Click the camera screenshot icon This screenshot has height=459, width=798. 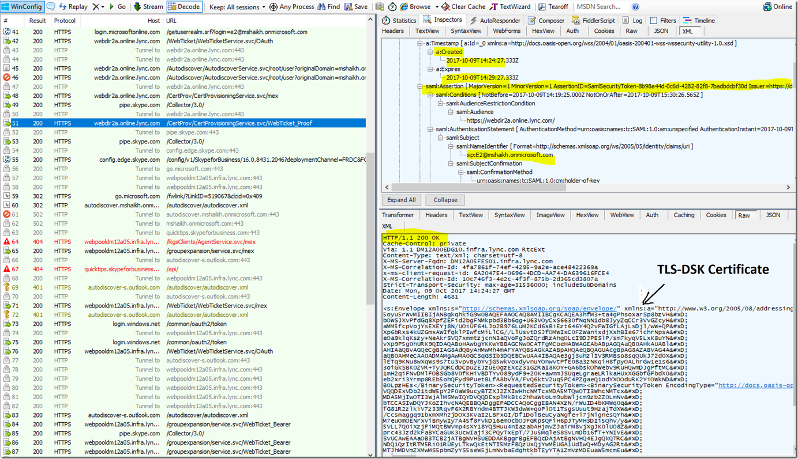380,6
